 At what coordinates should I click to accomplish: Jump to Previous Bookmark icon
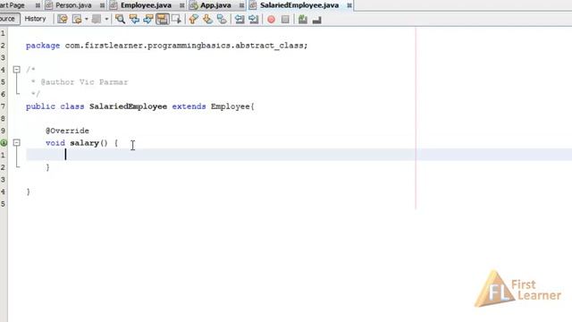pyautogui.click(x=193, y=19)
